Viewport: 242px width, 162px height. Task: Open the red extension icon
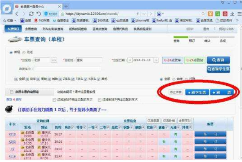click(x=225, y=14)
